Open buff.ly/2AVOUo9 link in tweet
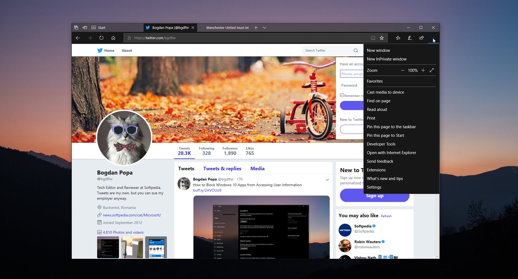Screen dimensions: 518x279 click(207, 190)
